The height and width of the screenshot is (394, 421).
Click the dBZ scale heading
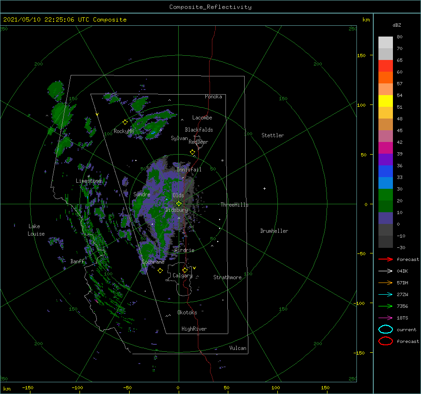point(397,25)
